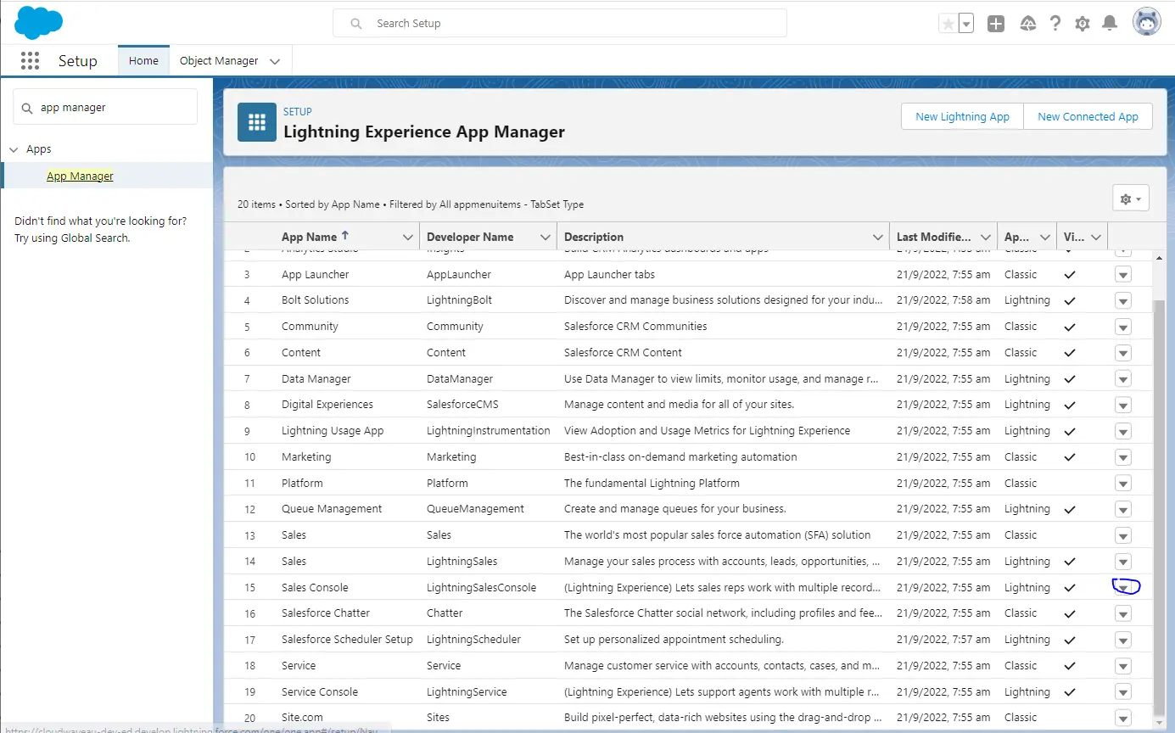Click the New Connected App button

[1088, 117]
